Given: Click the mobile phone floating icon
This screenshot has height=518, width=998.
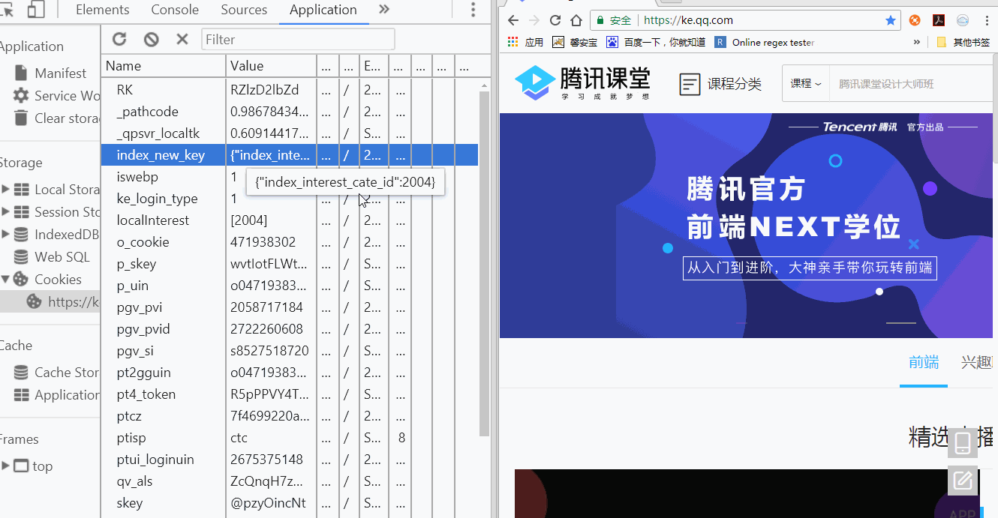Looking at the screenshot, I should [962, 443].
